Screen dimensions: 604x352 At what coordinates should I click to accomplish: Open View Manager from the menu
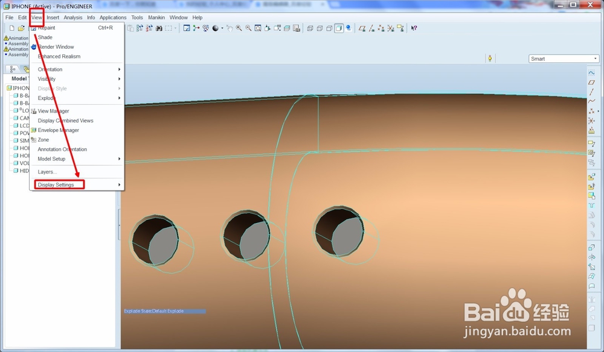point(77,111)
